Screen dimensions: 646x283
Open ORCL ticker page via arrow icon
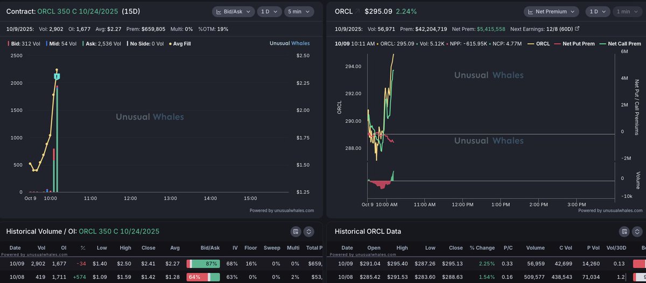[357, 11]
